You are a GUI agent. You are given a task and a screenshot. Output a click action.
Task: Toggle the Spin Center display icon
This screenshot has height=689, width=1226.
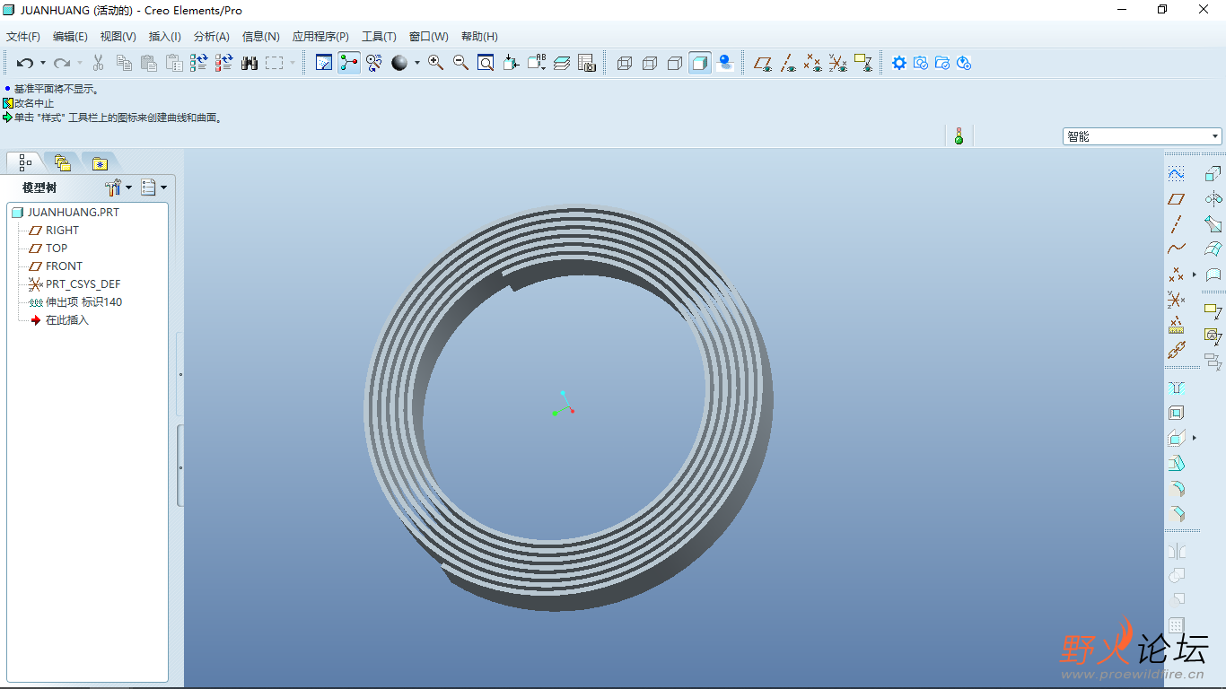click(349, 63)
